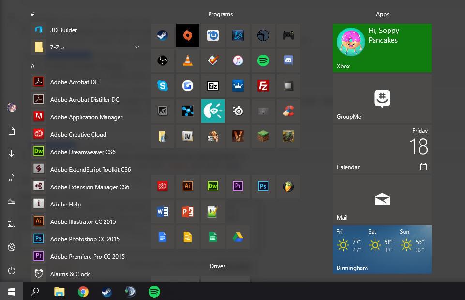The width and height of the screenshot is (465, 300).
Task: Launch Photoshop from the Ps tile
Action: pos(263,186)
